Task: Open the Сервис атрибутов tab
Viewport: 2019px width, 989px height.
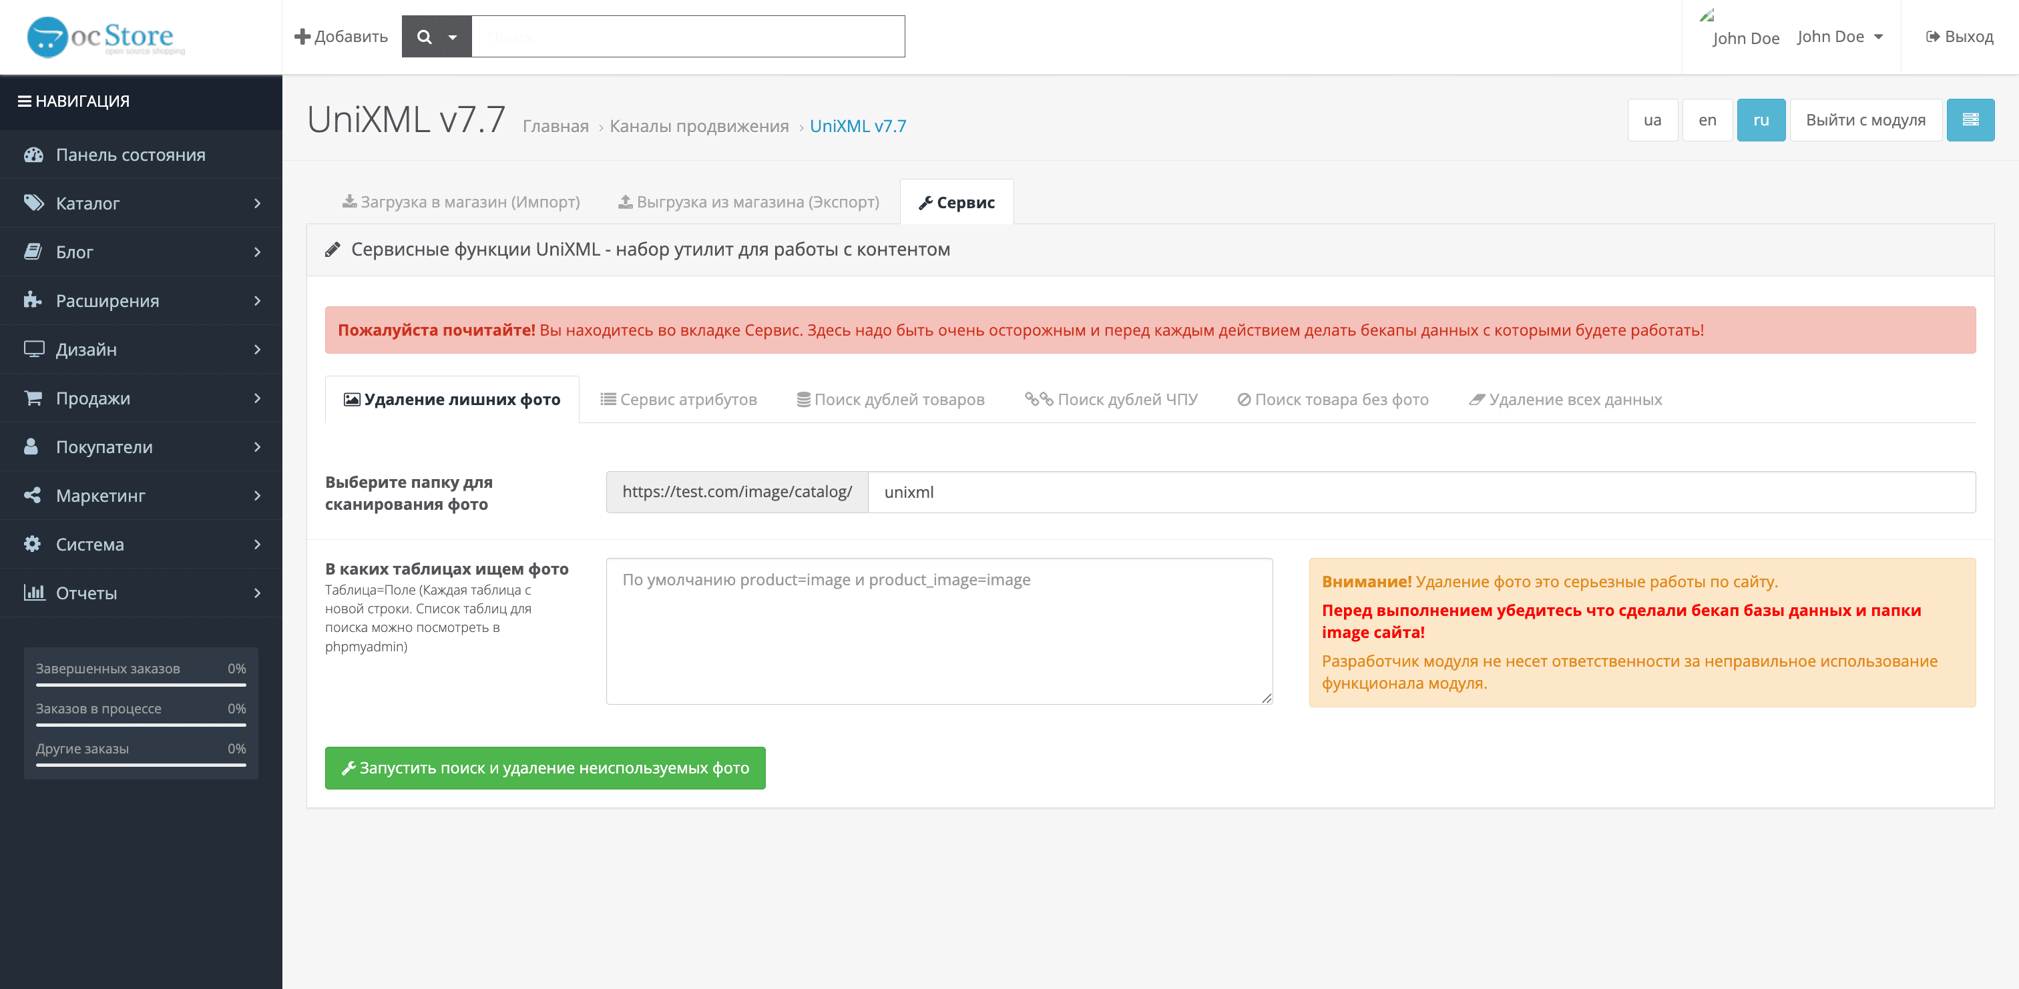Action: pyautogui.click(x=678, y=400)
